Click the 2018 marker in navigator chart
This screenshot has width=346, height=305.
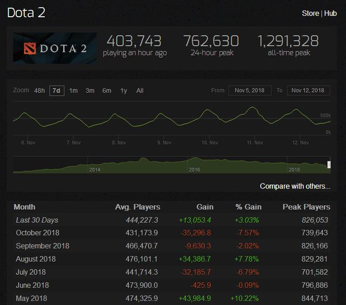click(294, 170)
